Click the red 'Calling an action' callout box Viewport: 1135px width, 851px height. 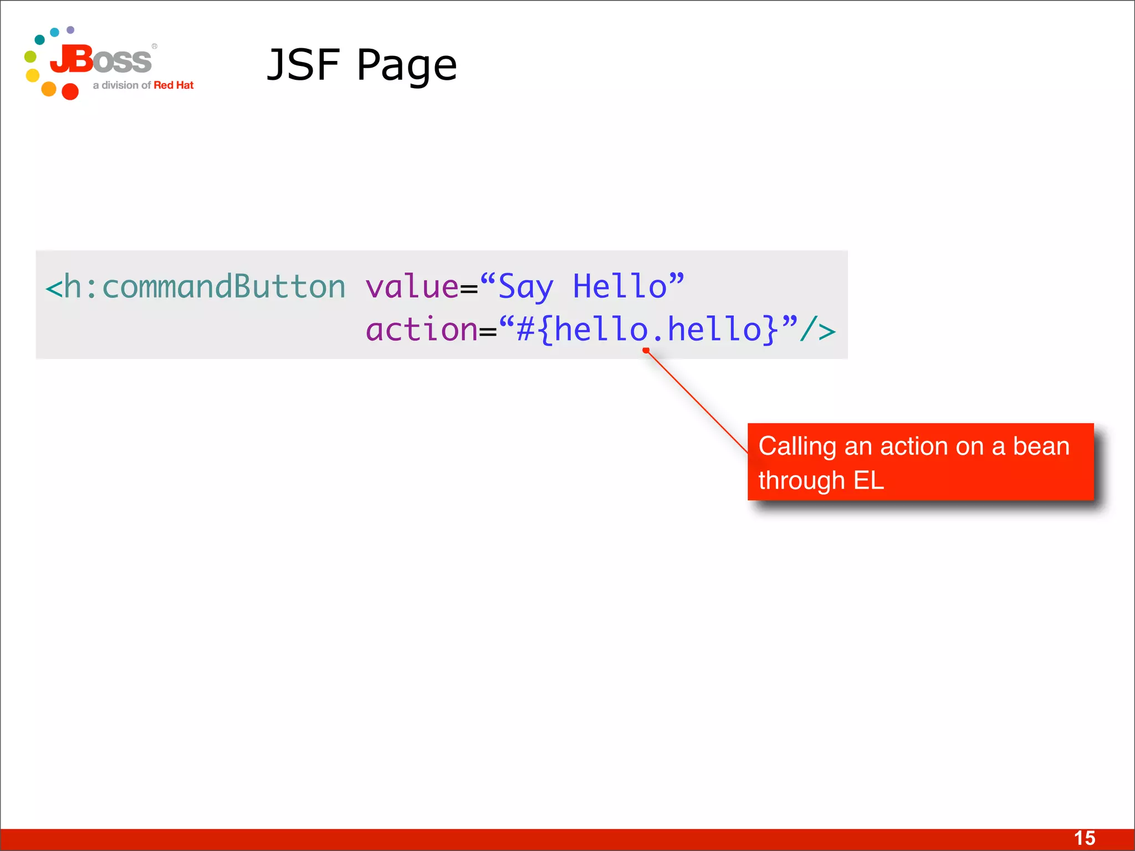[920, 462]
